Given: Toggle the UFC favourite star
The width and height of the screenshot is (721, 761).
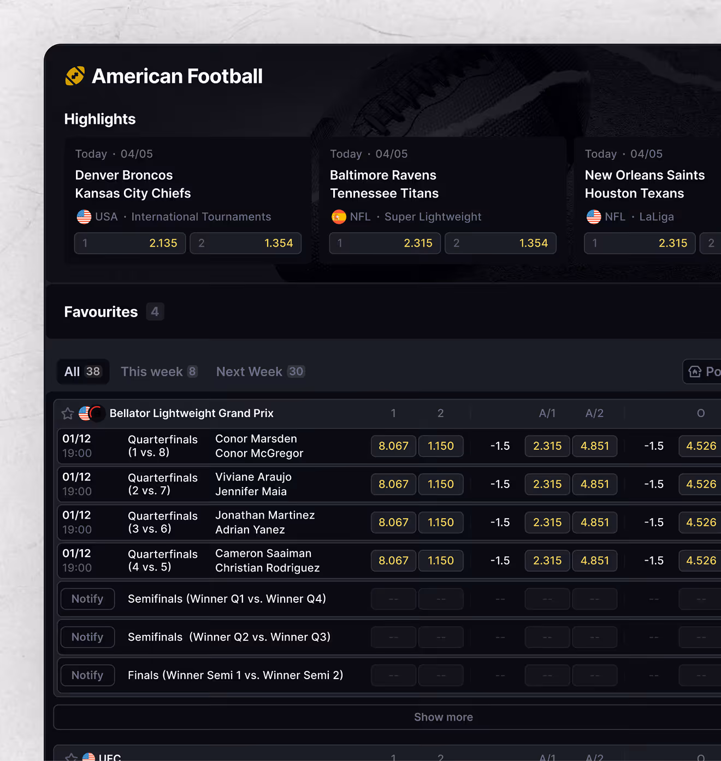Looking at the screenshot, I should point(71,757).
